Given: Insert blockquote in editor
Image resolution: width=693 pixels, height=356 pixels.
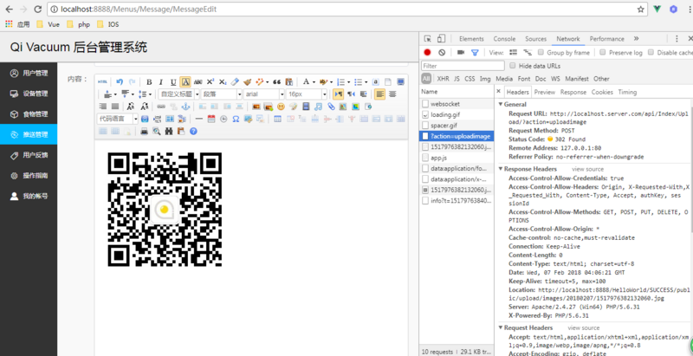Looking at the screenshot, I should (276, 82).
